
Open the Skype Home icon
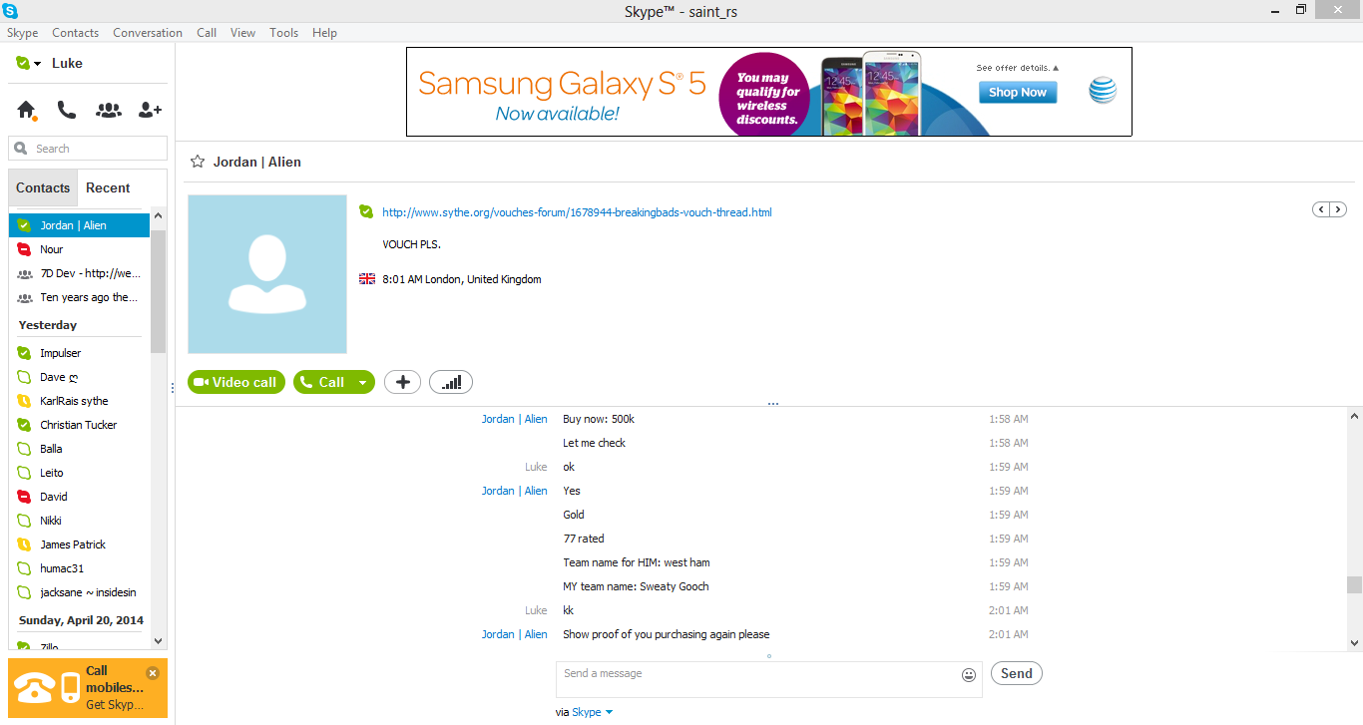[26, 110]
